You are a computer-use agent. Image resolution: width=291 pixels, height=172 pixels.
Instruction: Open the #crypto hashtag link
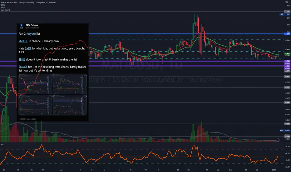[31, 34]
